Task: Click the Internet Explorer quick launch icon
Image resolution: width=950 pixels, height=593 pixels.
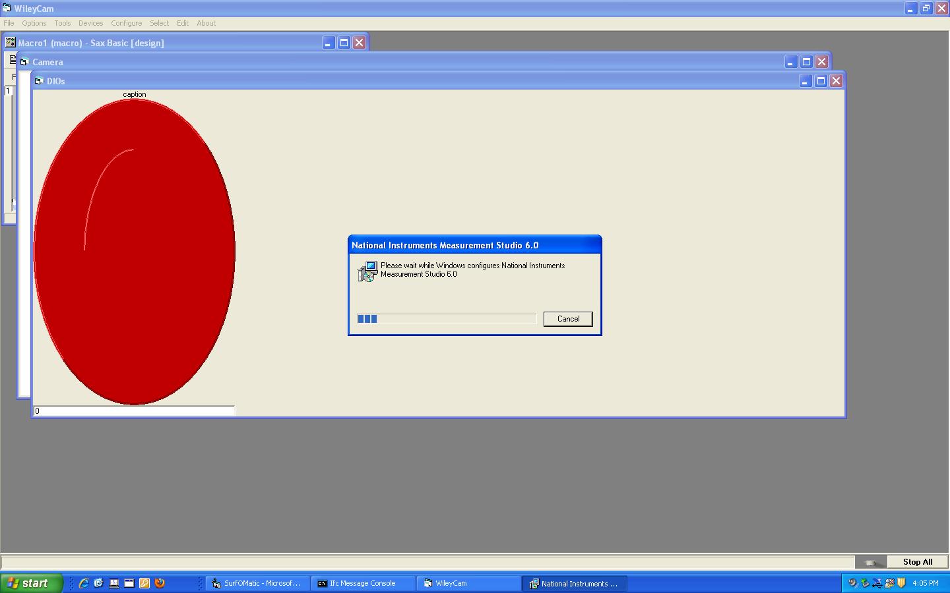Action: [x=84, y=583]
